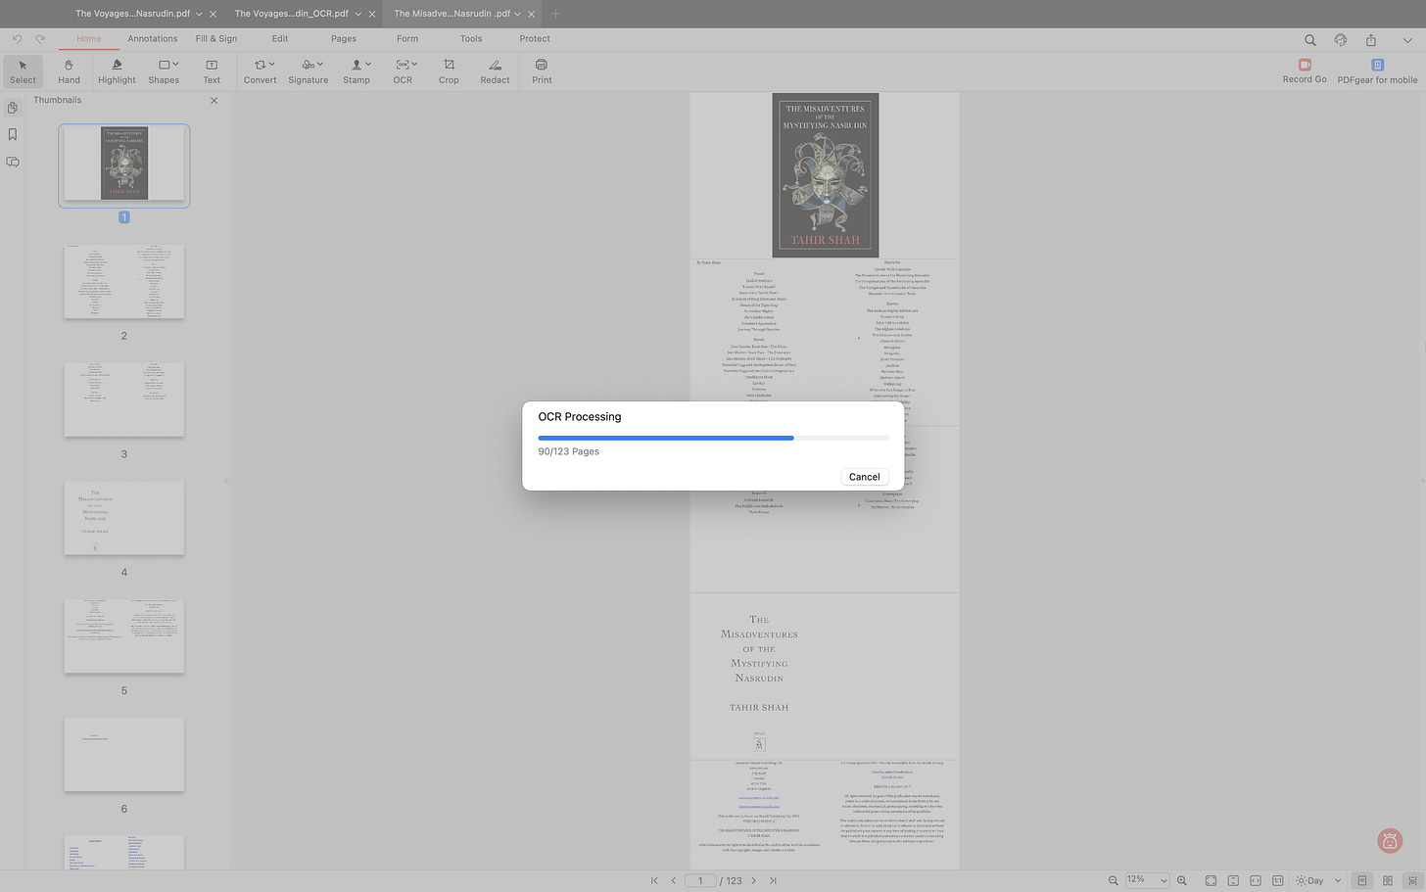Viewport: 1426px width, 892px height.
Task: Open the Day theme dropdown
Action: [1318, 880]
